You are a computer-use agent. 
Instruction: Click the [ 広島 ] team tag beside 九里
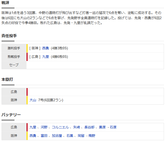pyautogui.click(x=35, y=57)
